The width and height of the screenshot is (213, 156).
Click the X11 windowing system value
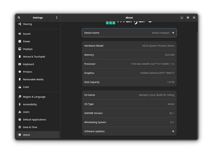pyautogui.click(x=172, y=122)
